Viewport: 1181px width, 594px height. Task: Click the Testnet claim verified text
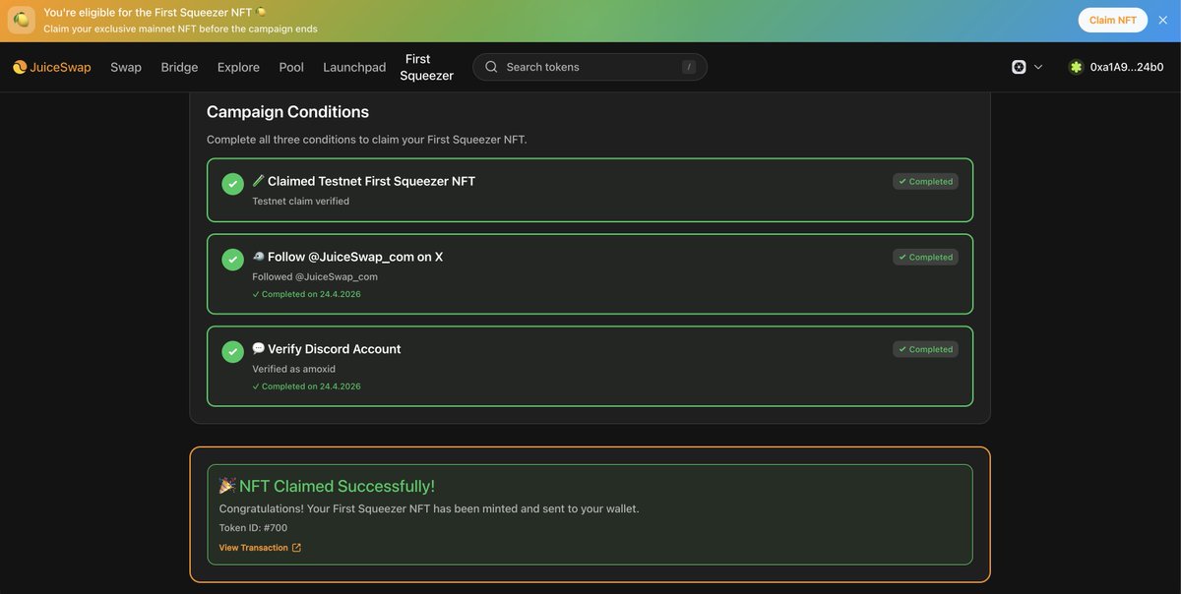[x=300, y=201]
